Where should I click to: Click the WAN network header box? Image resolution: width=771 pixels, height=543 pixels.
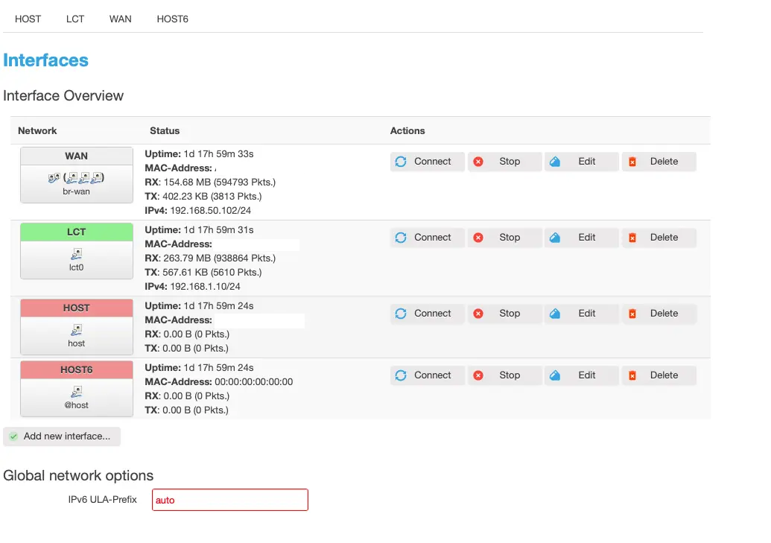point(77,156)
